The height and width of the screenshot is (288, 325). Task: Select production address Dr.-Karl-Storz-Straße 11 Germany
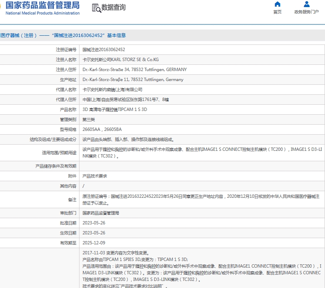tap(133, 80)
